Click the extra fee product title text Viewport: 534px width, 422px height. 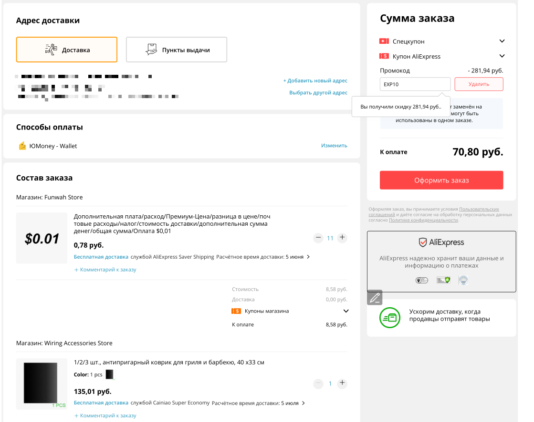(x=172, y=223)
